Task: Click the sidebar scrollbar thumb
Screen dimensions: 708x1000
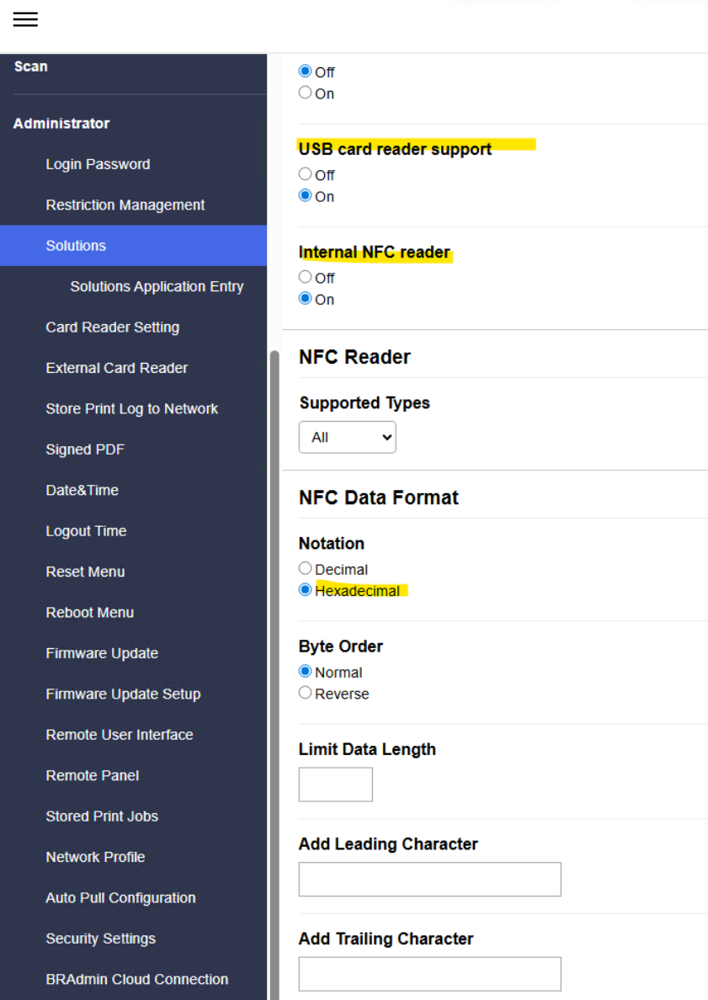Action: click(x=274, y=675)
